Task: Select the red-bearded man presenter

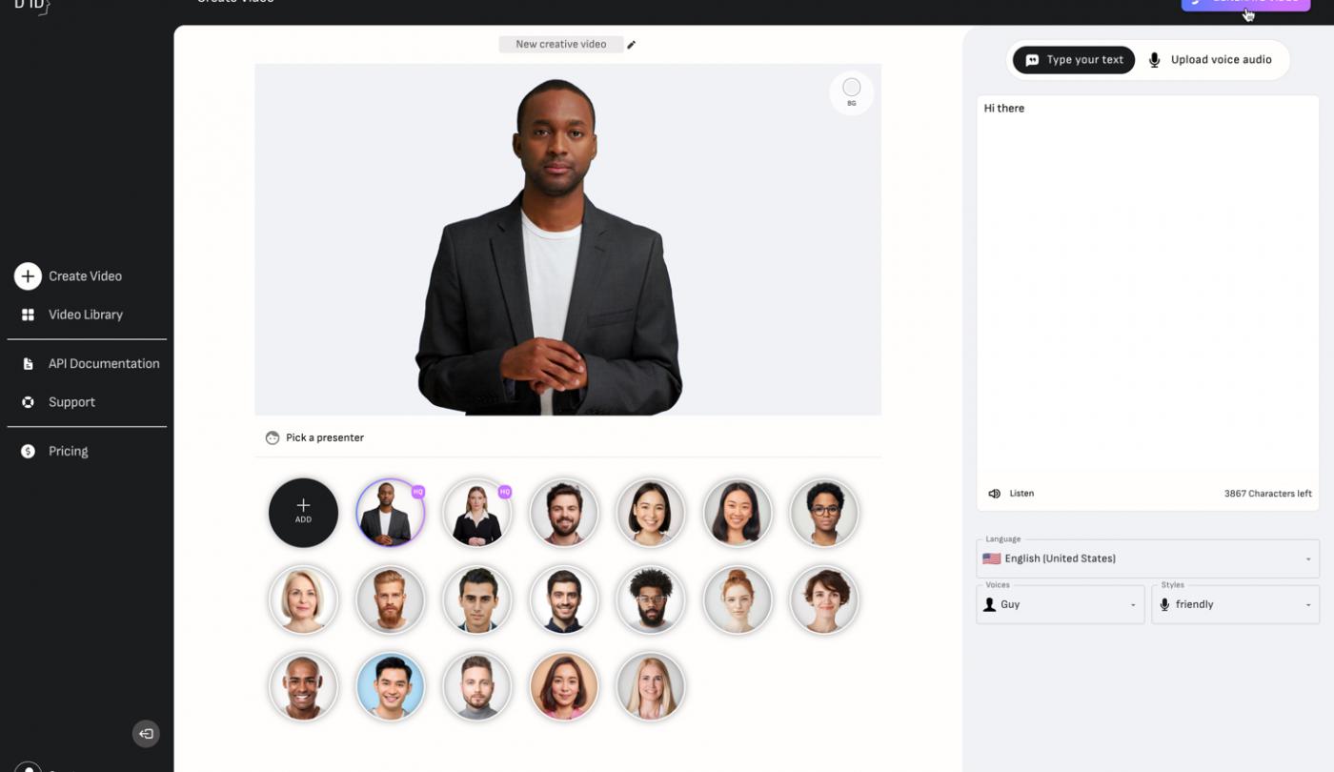Action: coord(391,599)
